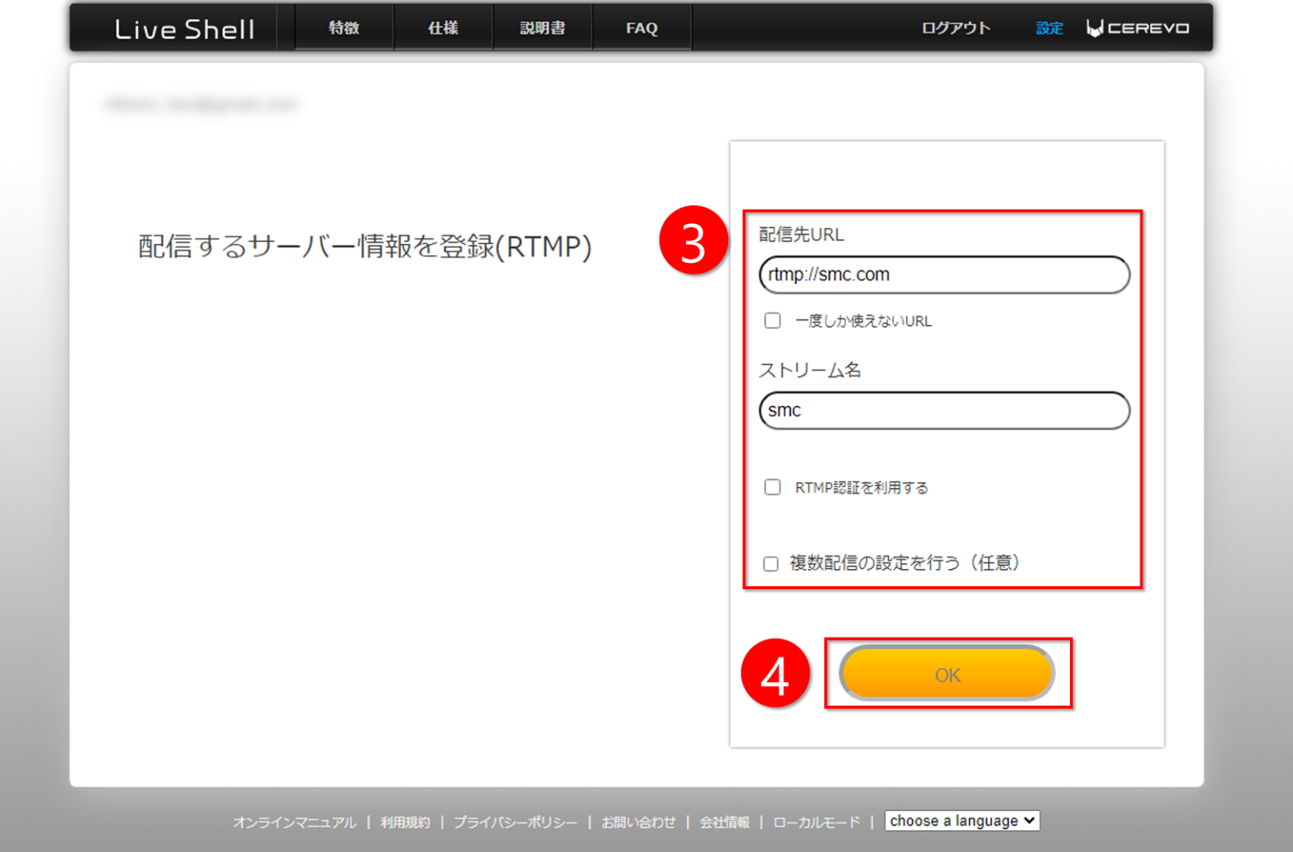This screenshot has height=852, width=1293.
Task: Check the RTMP認証を利用する option
Action: (772, 487)
